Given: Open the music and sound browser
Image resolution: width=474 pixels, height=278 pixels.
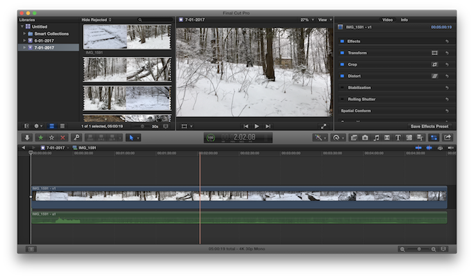Looking at the screenshot, I should click(x=376, y=137).
